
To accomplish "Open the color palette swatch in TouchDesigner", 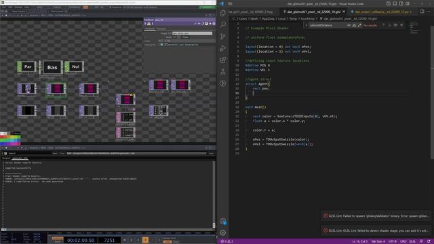I will click(10, 139).
